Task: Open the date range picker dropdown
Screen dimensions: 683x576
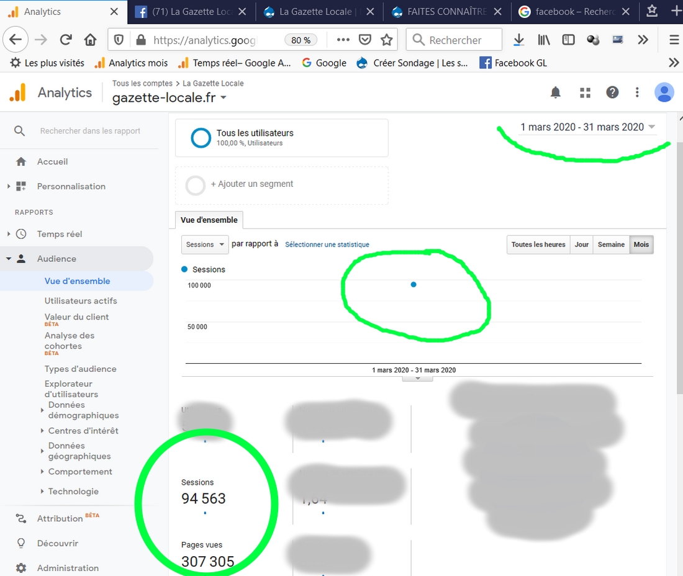Action: tap(587, 127)
